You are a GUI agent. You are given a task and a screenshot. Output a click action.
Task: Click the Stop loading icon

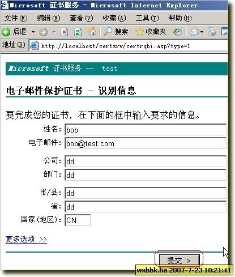pyautogui.click(x=64, y=32)
